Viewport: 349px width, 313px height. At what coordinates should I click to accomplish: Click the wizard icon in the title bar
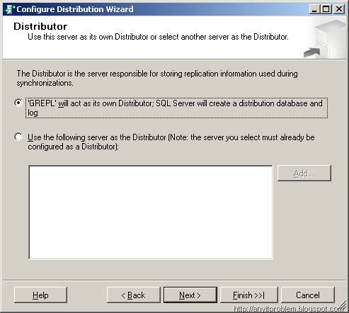click(x=9, y=9)
